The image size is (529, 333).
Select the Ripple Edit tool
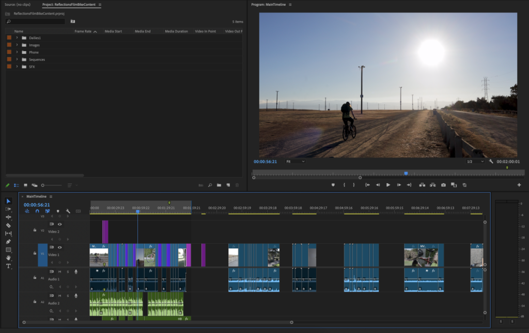point(8,217)
